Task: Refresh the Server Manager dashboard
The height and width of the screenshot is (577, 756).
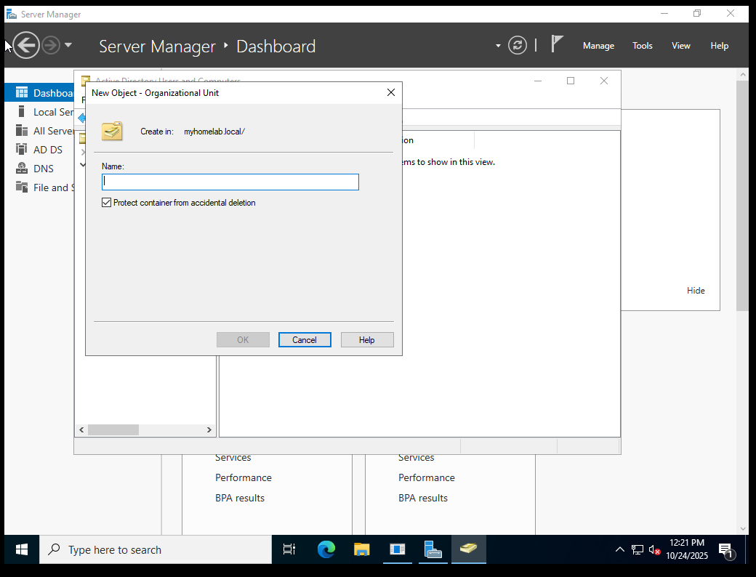Action: tap(517, 45)
